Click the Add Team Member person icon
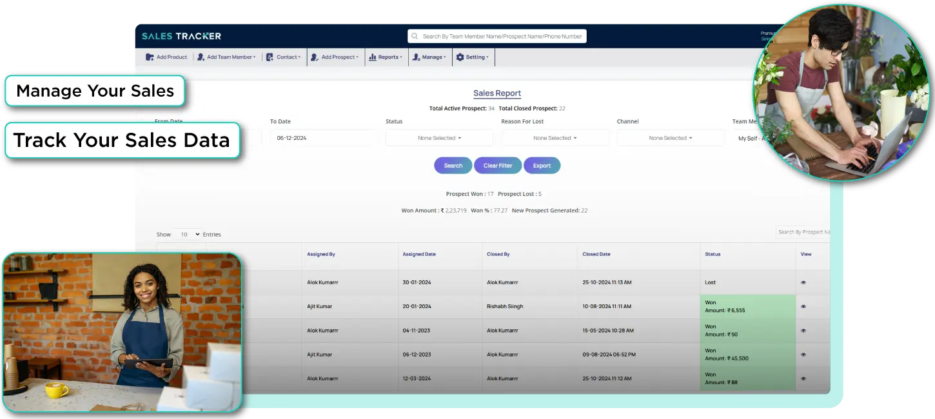 [x=201, y=57]
